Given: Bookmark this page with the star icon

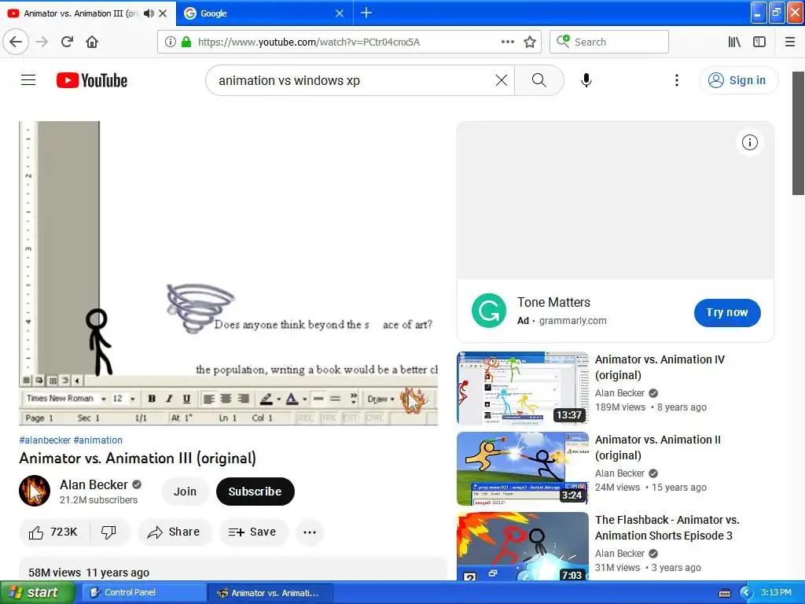Looking at the screenshot, I should pyautogui.click(x=530, y=42).
